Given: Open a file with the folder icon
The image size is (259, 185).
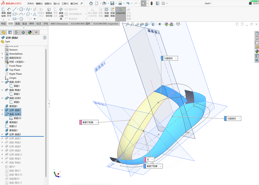Looking at the screenshot, I should [104, 3].
